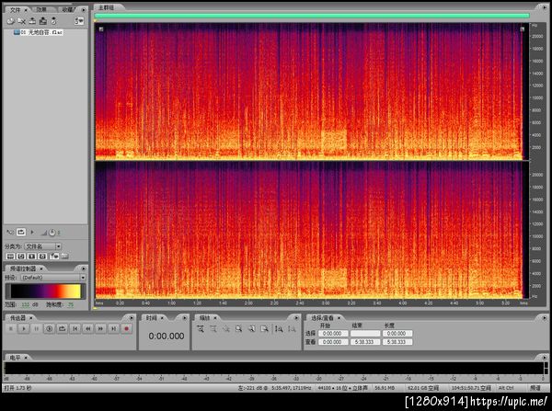Click the Fast Forward button in Transport
552x411 pixels.
coord(100,328)
